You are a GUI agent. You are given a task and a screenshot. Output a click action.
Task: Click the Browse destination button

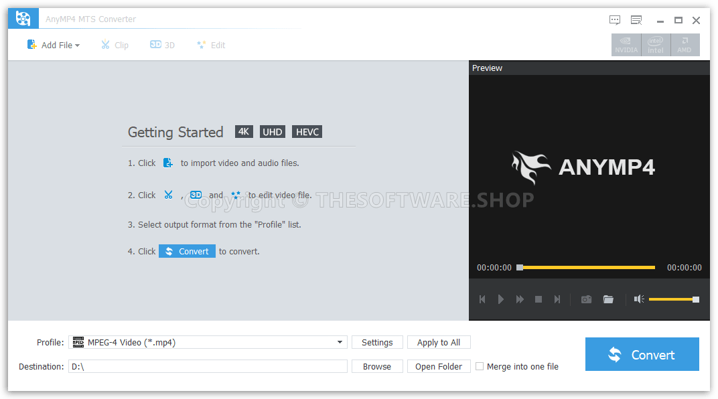[x=377, y=366]
